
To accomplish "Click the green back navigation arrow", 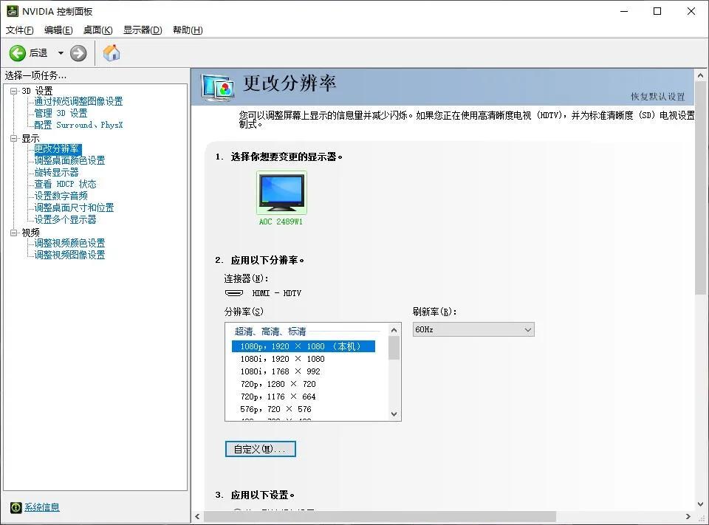I will (18, 52).
